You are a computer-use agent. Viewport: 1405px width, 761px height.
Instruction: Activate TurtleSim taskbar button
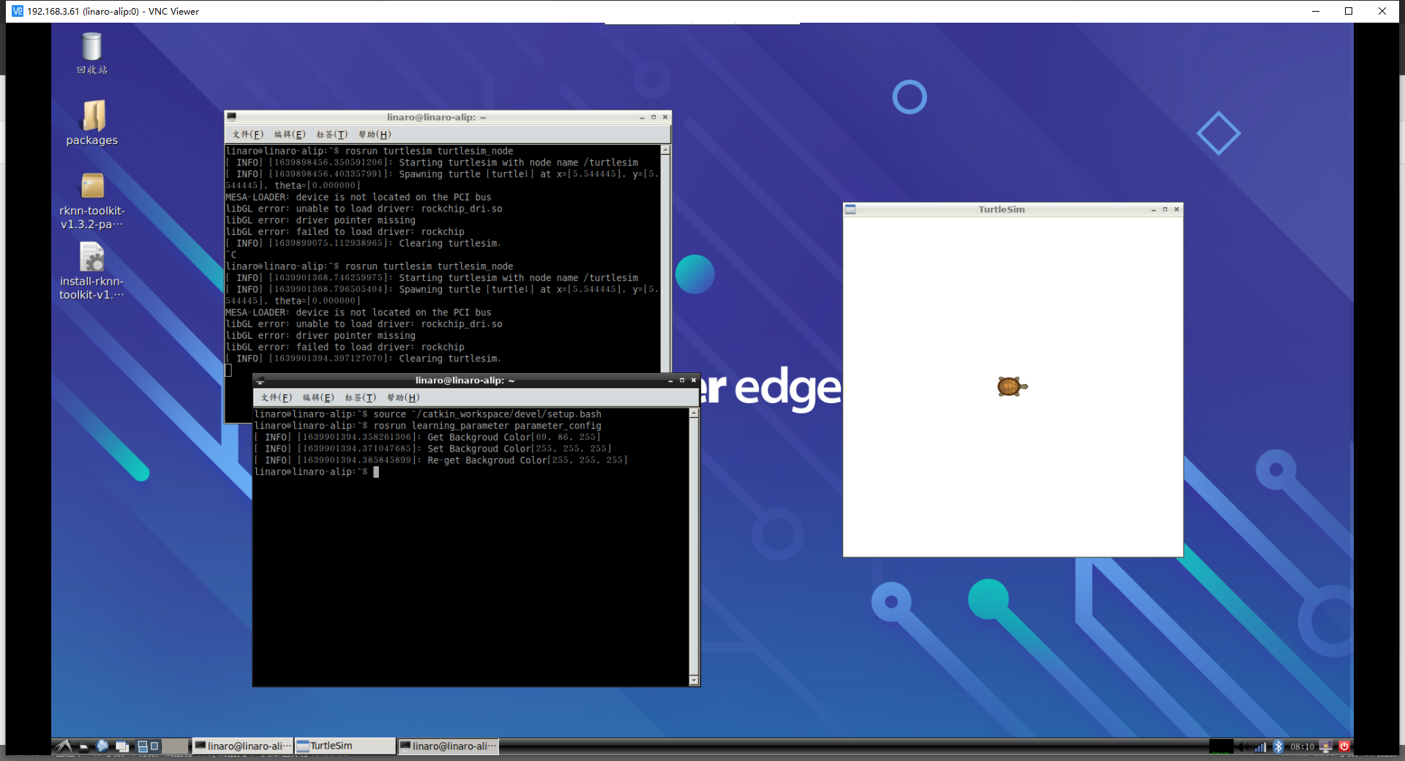345,746
